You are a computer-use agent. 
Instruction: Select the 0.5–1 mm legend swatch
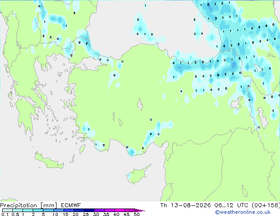pos(18,210)
